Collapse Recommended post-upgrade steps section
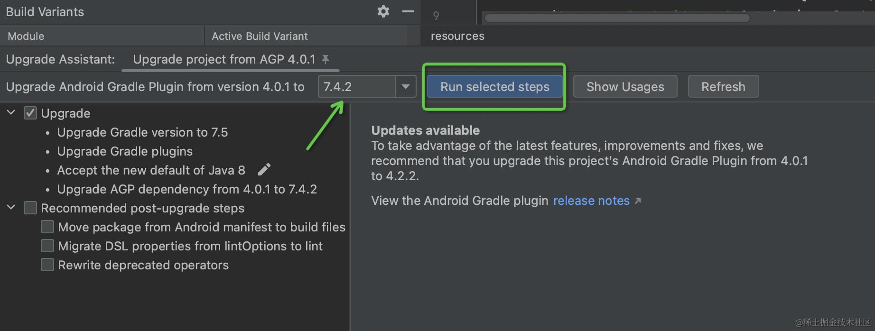Screen dimensions: 875x331 pyautogui.click(x=11, y=208)
